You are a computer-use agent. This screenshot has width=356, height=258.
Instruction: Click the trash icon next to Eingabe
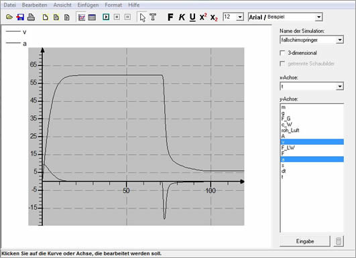point(339,241)
